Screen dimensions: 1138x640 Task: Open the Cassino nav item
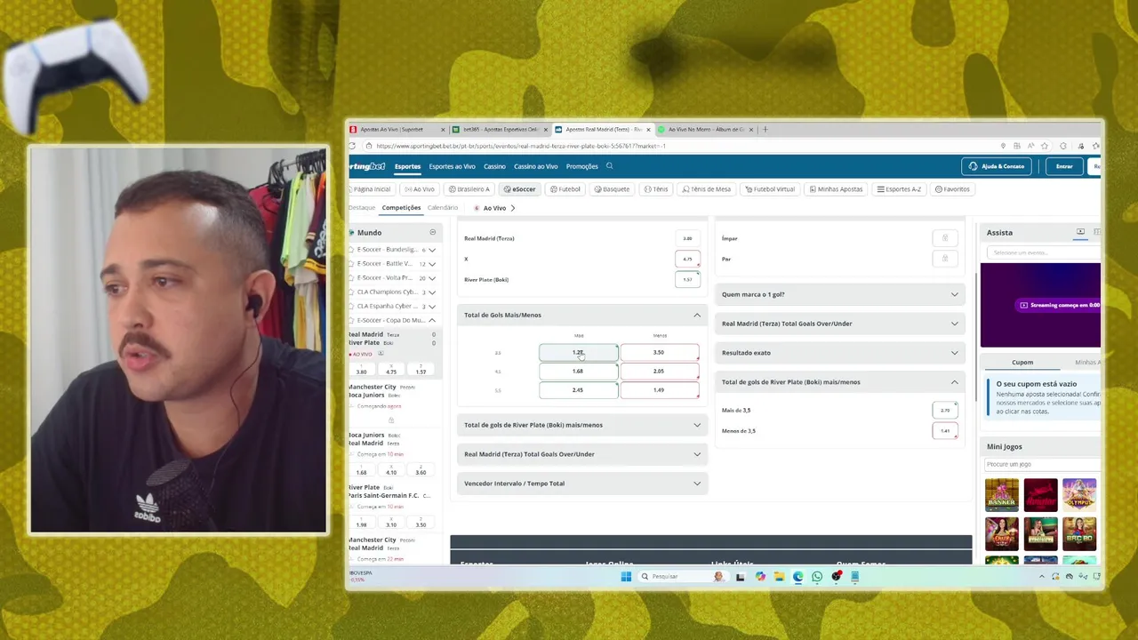tap(494, 166)
